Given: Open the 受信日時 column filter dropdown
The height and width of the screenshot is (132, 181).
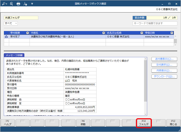Looking at the screenshot, I should click(172, 33).
